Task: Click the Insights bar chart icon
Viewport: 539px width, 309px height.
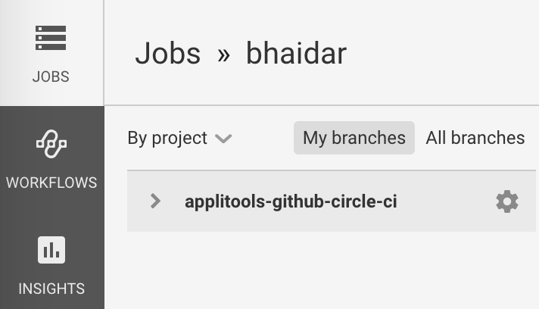Action: tap(51, 250)
